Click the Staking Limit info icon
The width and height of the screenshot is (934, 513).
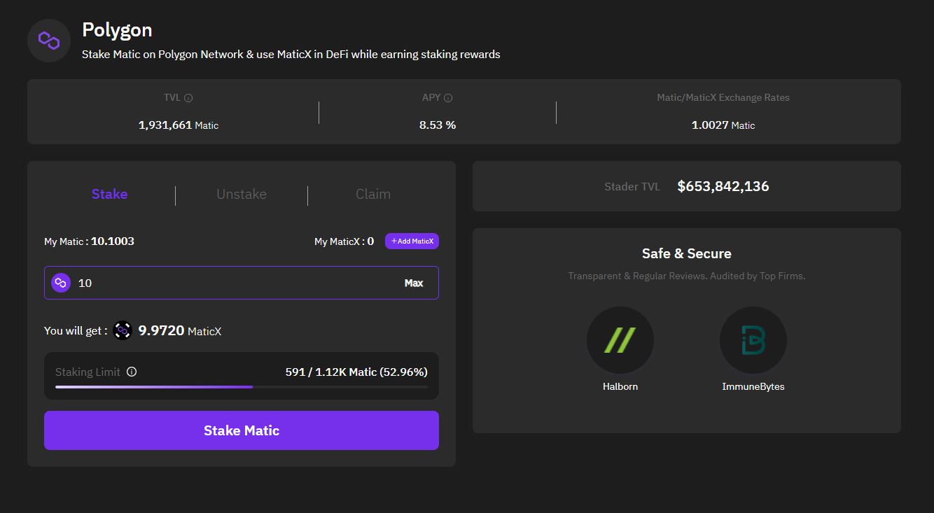(132, 372)
